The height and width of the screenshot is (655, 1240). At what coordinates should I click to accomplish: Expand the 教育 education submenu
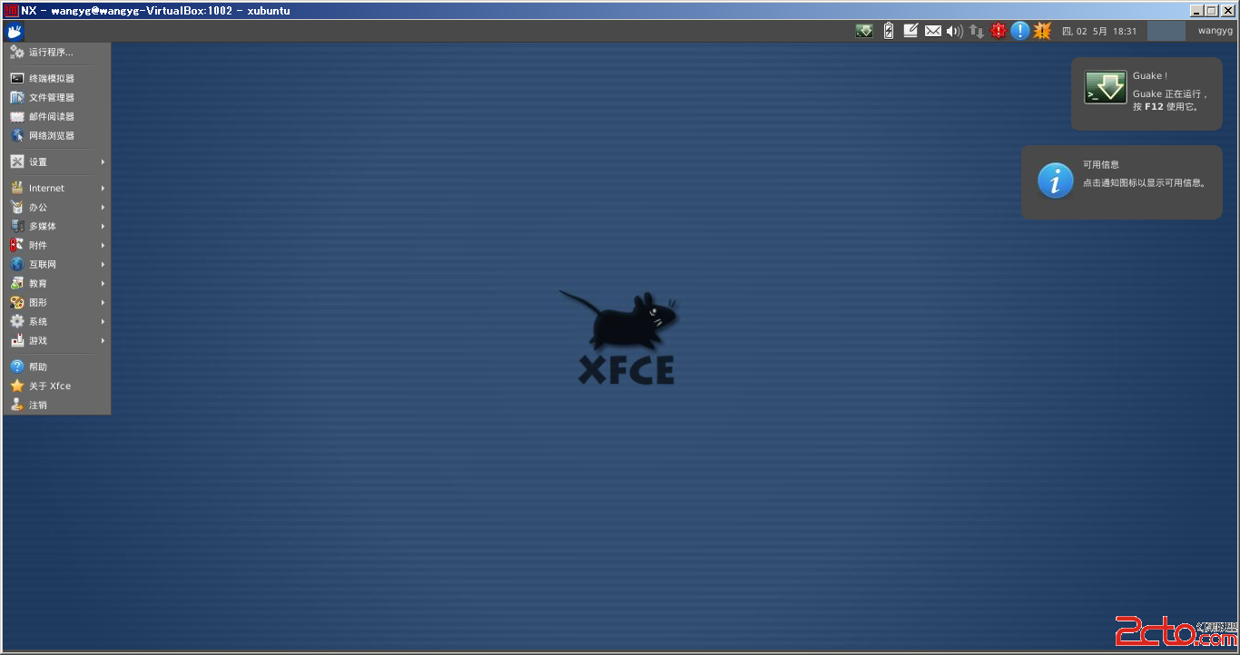tap(56, 284)
